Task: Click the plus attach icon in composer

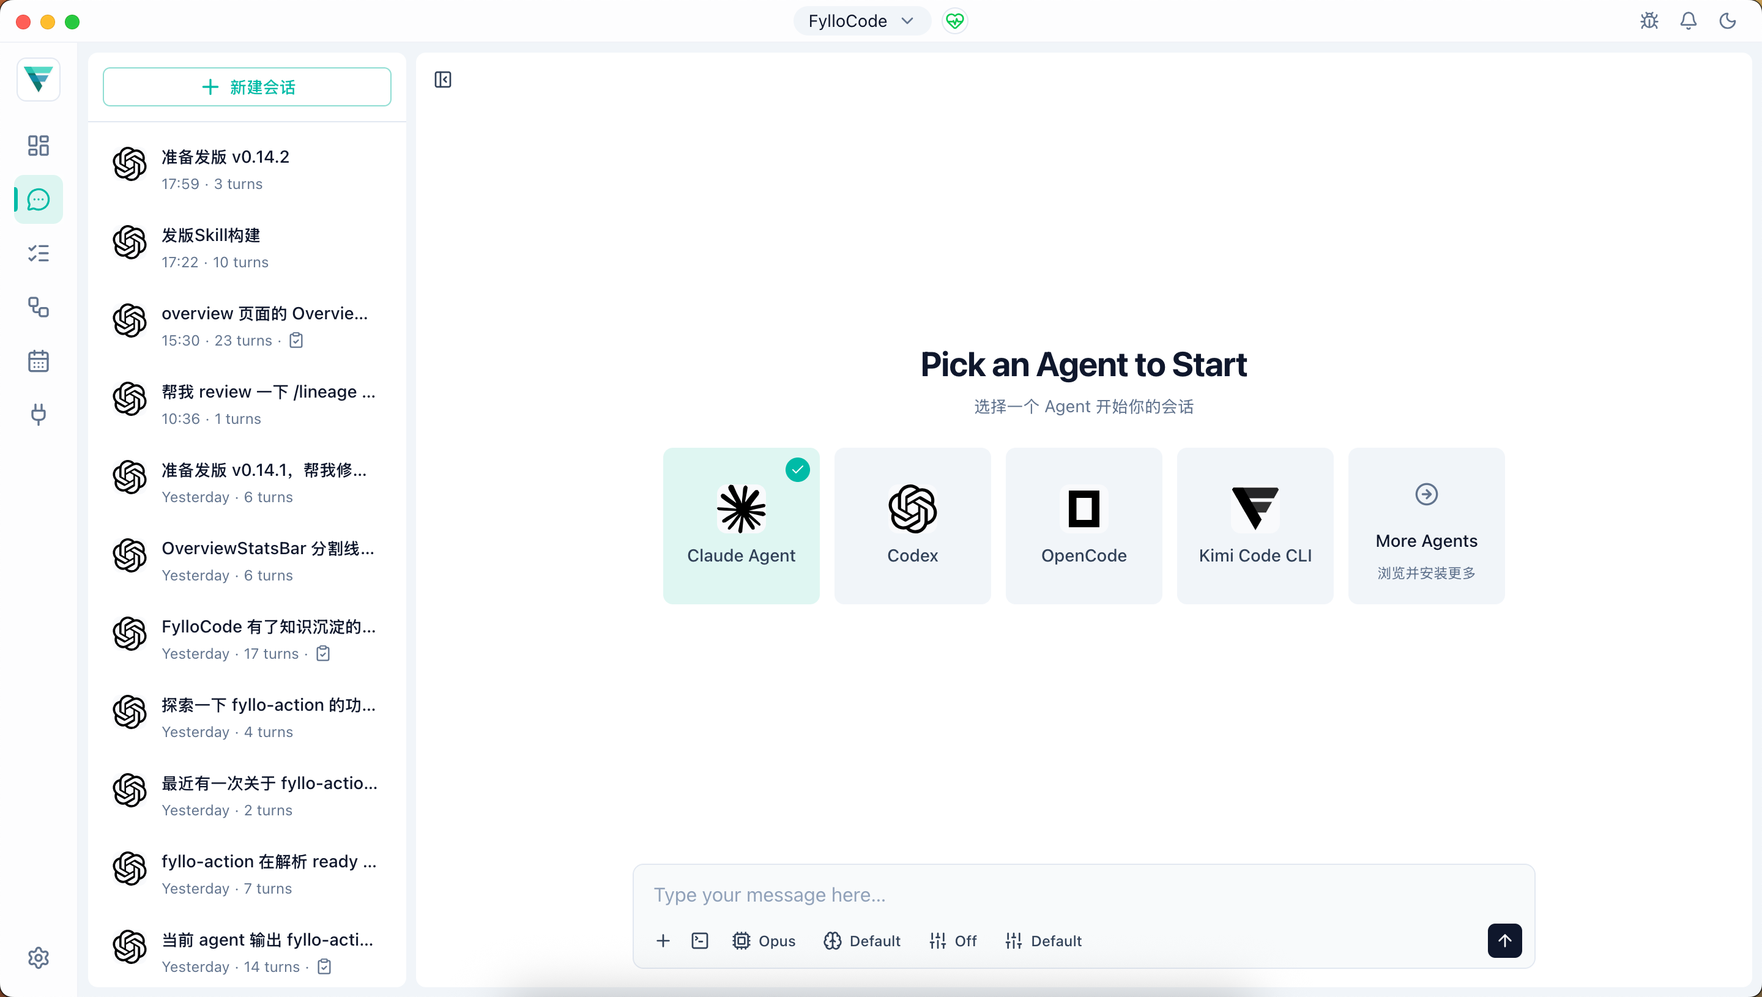Action: (662, 941)
